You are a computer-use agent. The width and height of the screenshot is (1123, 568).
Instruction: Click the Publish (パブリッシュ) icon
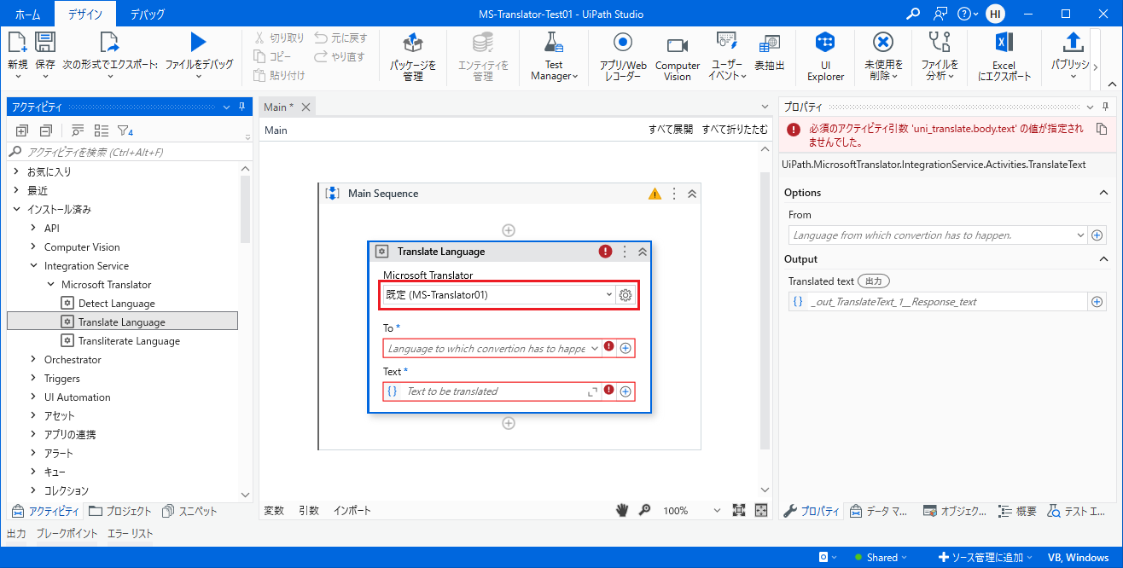[1074, 43]
